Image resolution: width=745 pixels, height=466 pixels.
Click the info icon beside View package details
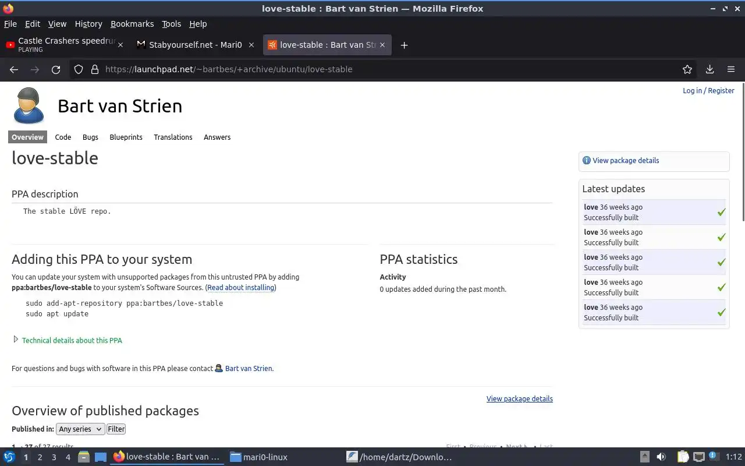tap(587, 160)
